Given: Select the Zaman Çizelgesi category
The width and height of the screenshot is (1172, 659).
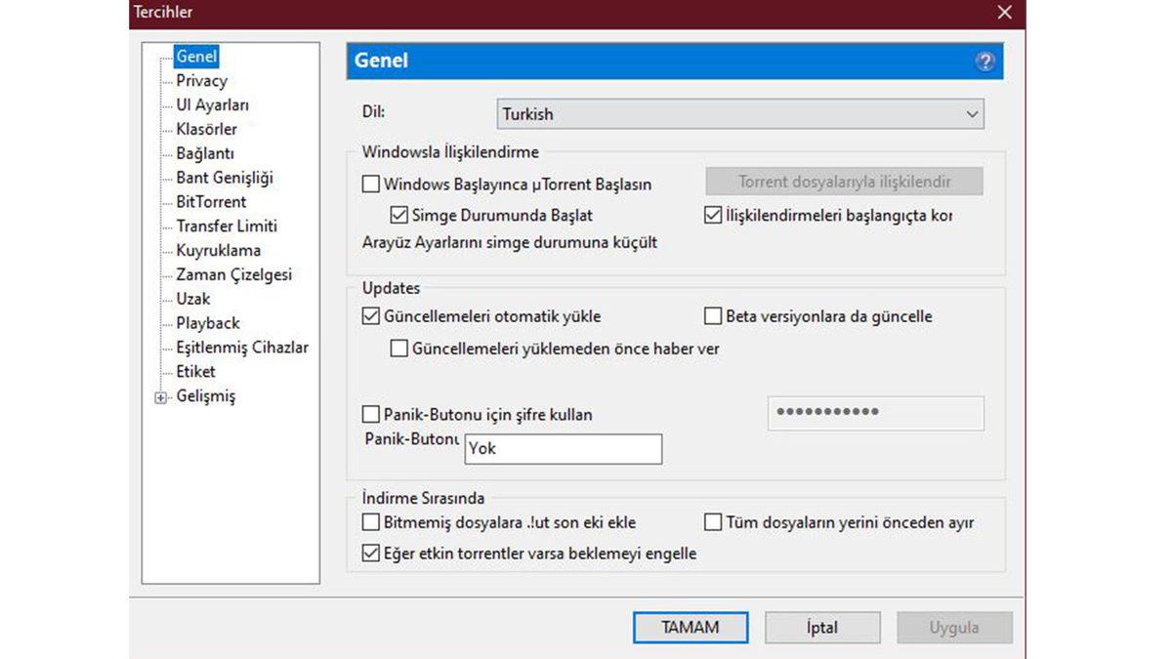Looking at the screenshot, I should 231,274.
